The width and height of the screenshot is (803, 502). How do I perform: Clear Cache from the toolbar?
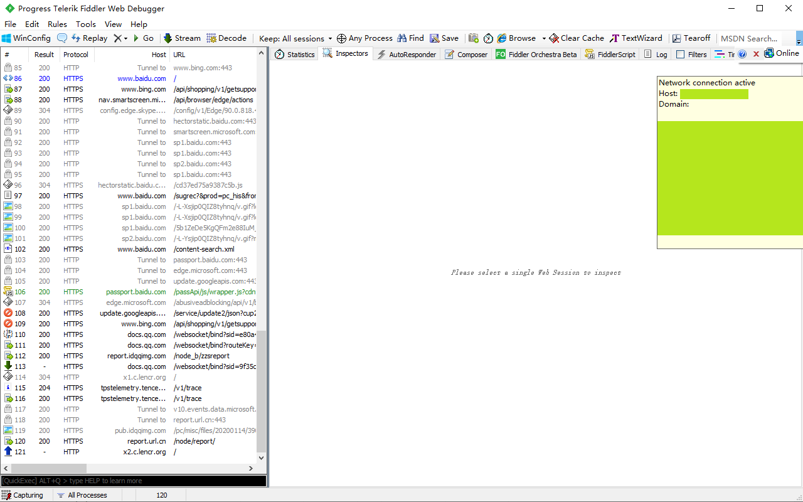577,38
